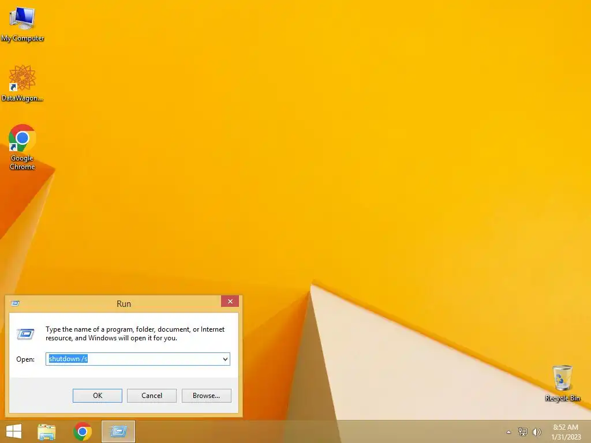
Task: Click the Run taskbar button
Action: click(x=118, y=431)
